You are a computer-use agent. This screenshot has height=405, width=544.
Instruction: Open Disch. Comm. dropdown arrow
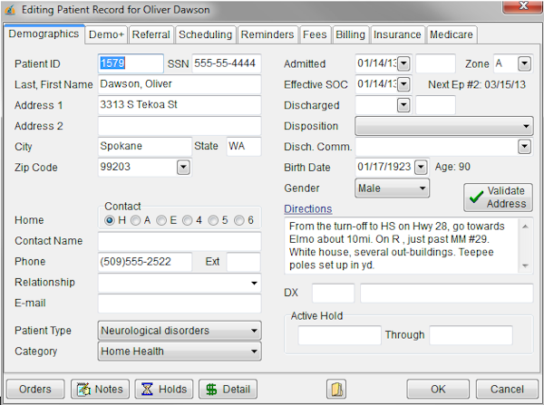click(x=525, y=147)
